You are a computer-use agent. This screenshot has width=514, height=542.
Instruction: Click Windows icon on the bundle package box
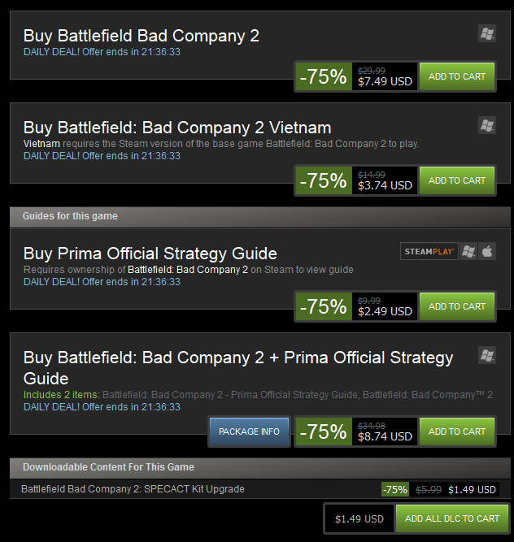pos(487,355)
